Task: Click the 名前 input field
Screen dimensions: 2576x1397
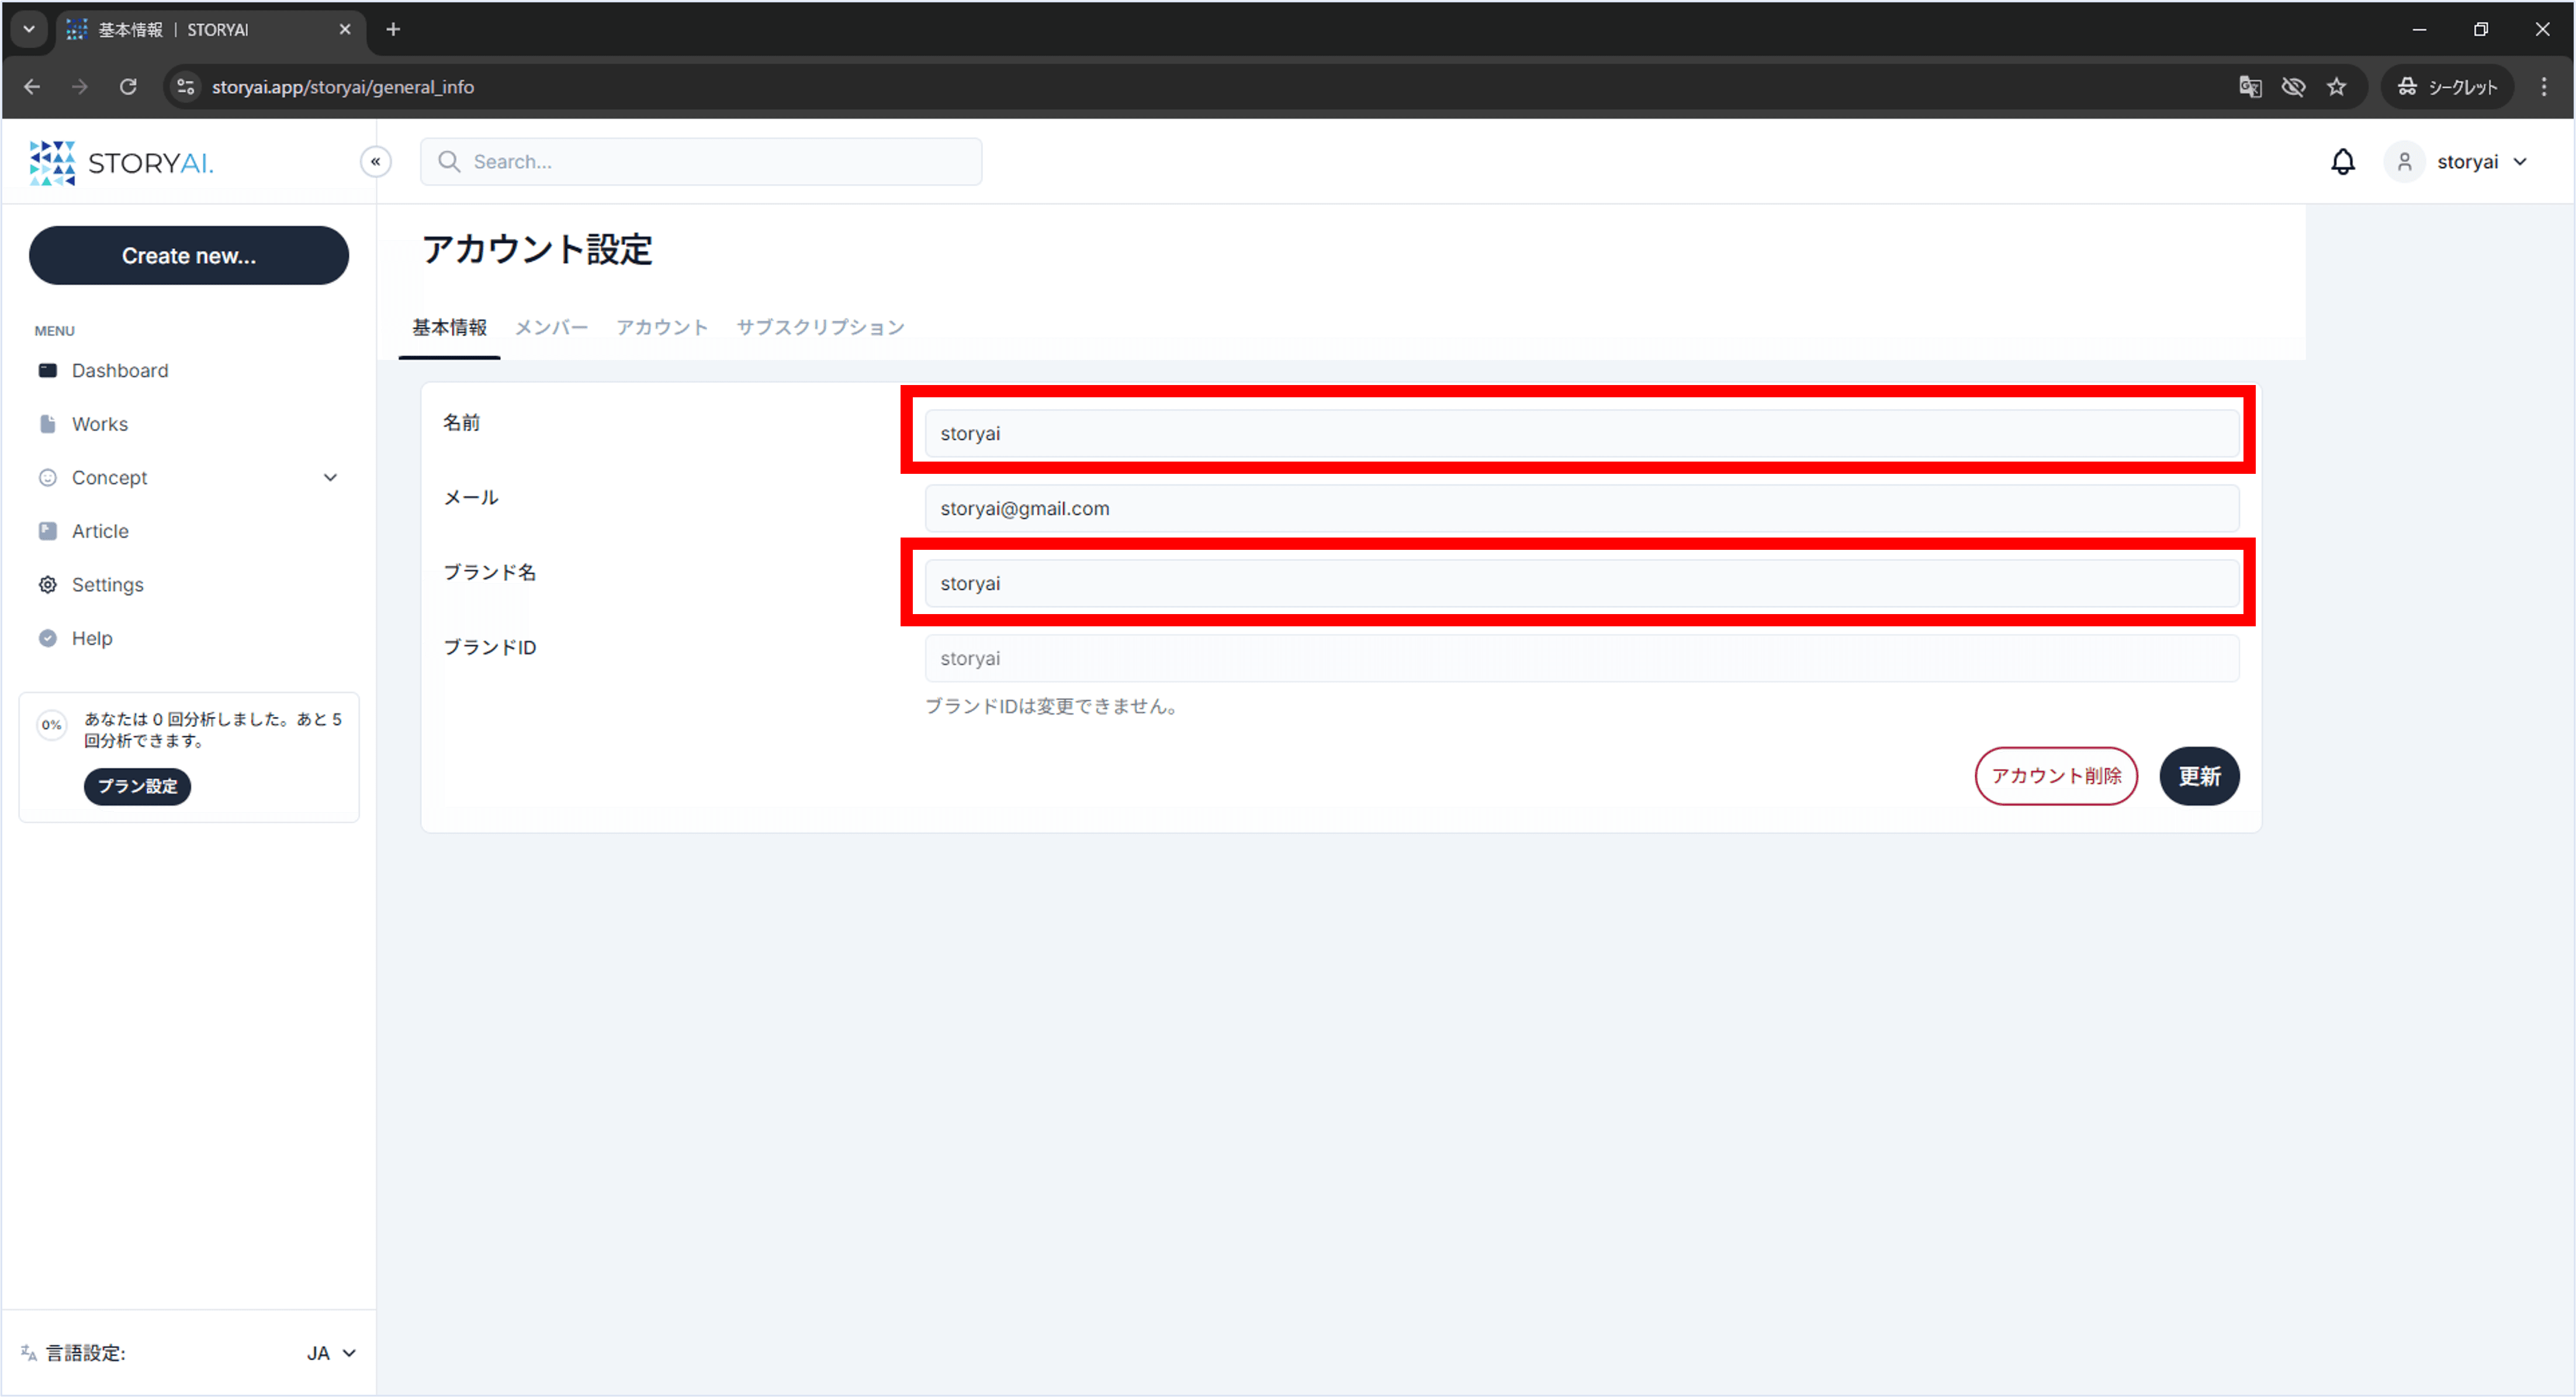Action: coord(1581,433)
